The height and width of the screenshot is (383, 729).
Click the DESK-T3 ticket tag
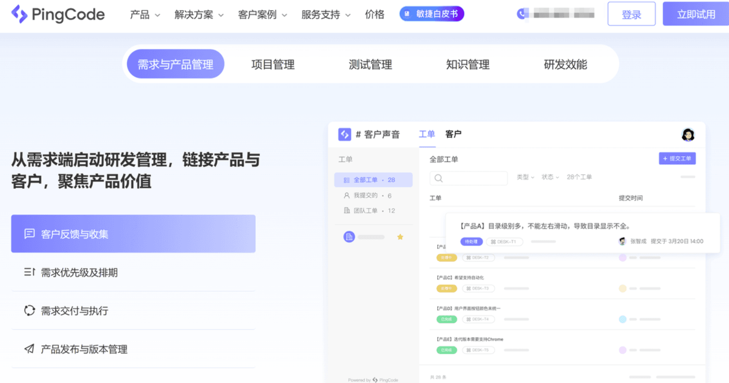pyautogui.click(x=478, y=289)
